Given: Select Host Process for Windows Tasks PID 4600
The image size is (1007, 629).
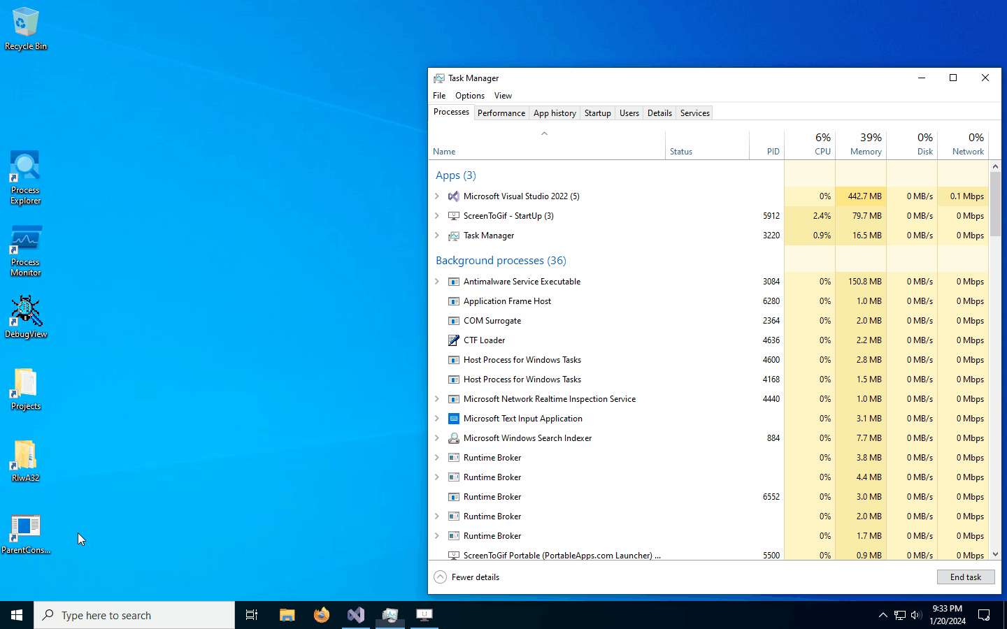Looking at the screenshot, I should 708,360.
